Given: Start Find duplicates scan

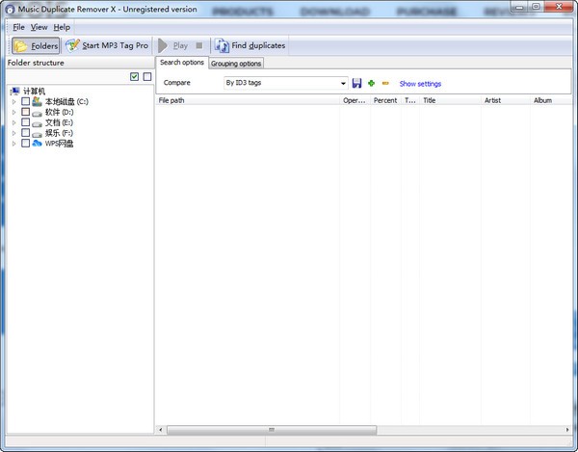Looking at the screenshot, I should coord(250,45).
